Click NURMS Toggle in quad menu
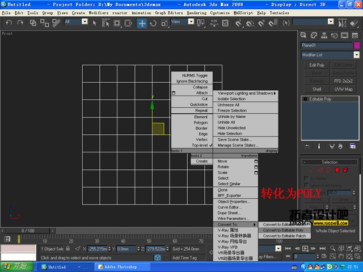This screenshot has height=272, width=363. (195, 75)
